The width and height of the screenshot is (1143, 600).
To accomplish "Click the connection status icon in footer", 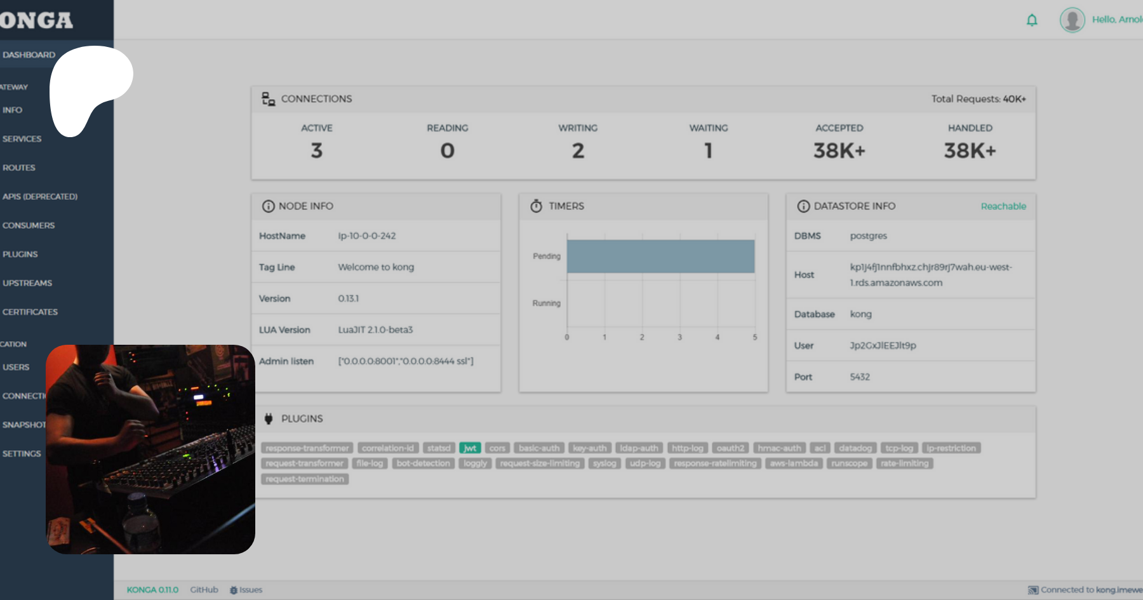I will point(1033,590).
